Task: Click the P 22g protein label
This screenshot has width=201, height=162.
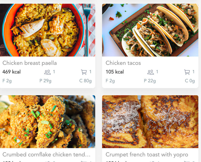Action: click(x=150, y=81)
